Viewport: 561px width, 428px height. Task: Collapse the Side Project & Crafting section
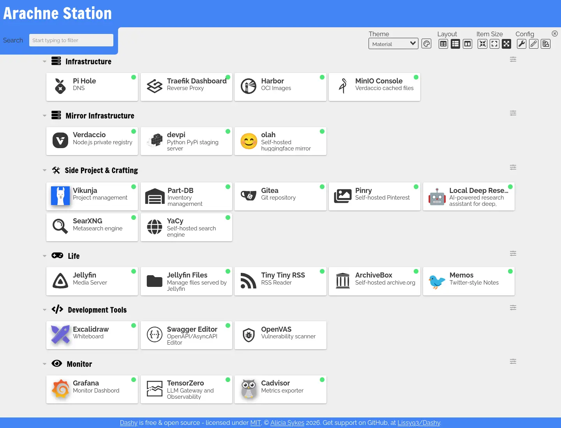[44, 170]
